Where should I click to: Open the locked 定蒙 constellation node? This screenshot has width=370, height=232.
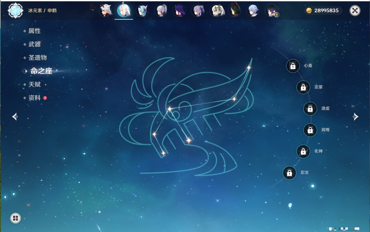pyautogui.click(x=303, y=87)
